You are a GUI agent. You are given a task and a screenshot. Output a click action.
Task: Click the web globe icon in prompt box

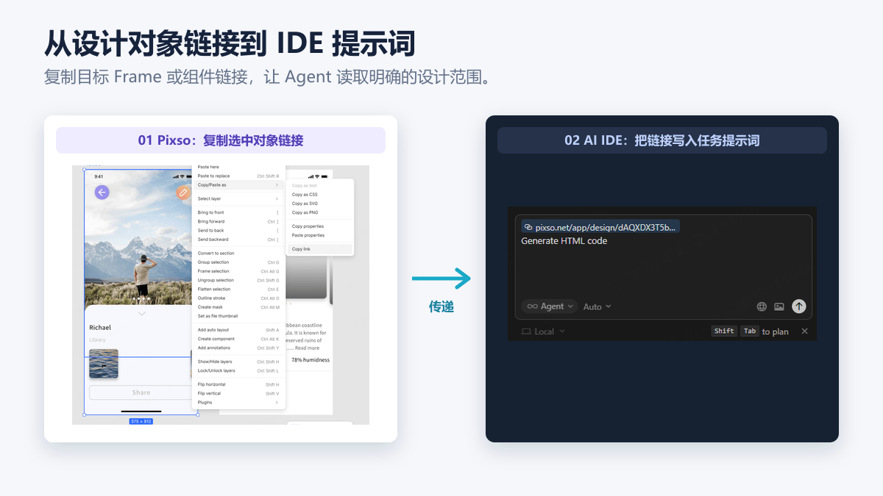click(762, 306)
